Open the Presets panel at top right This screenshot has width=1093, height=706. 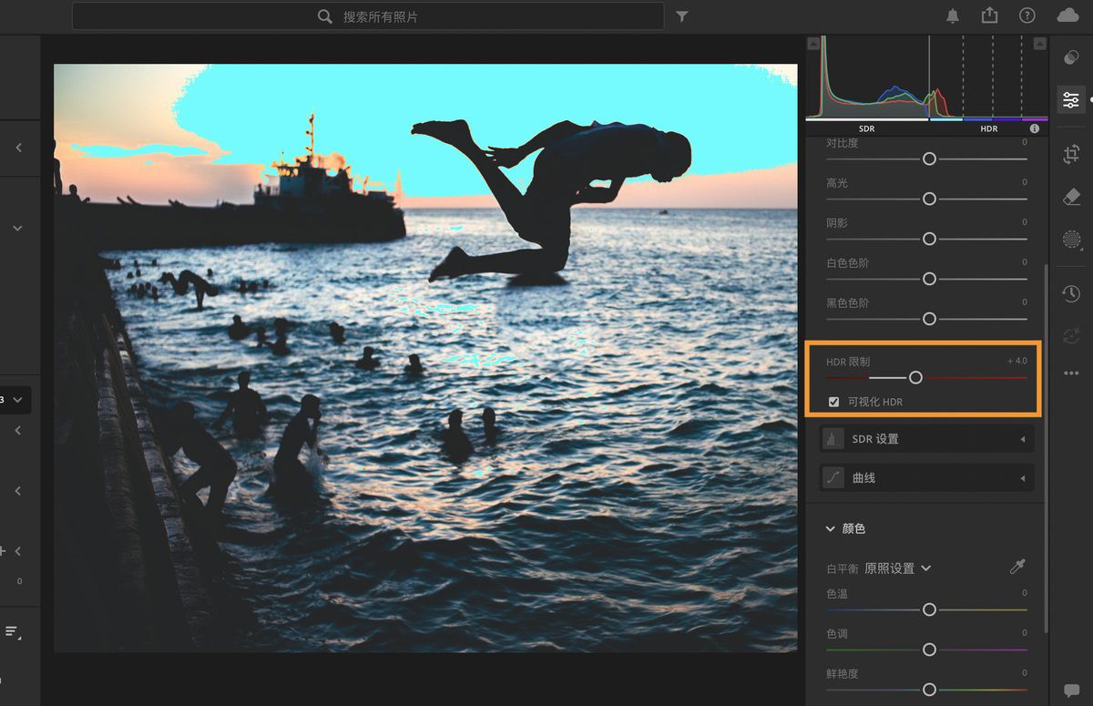[1070, 57]
